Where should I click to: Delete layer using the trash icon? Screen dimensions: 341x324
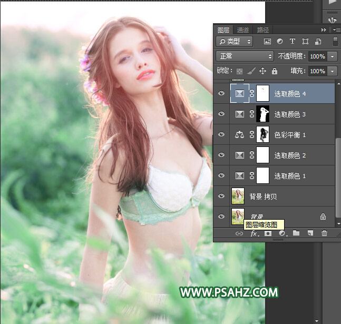pyautogui.click(x=324, y=233)
